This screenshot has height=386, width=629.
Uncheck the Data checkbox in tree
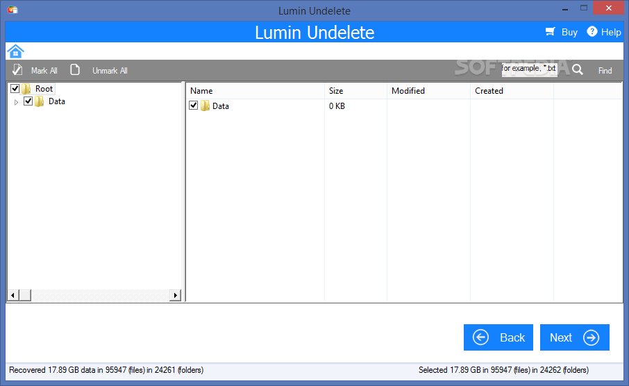28,101
